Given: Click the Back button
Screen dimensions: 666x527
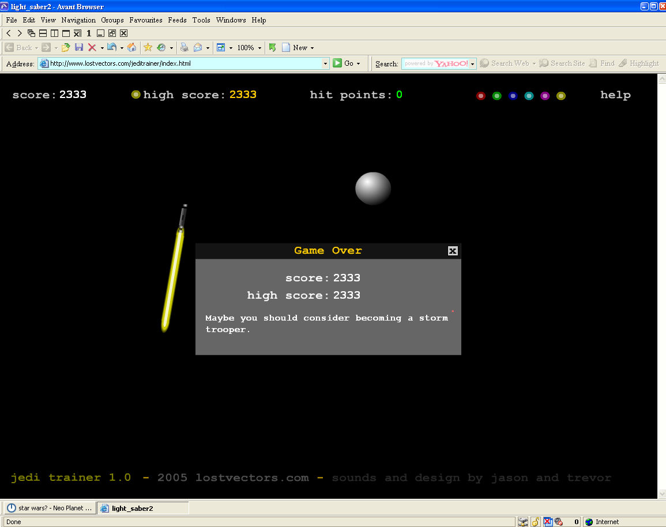Looking at the screenshot, I should point(19,47).
